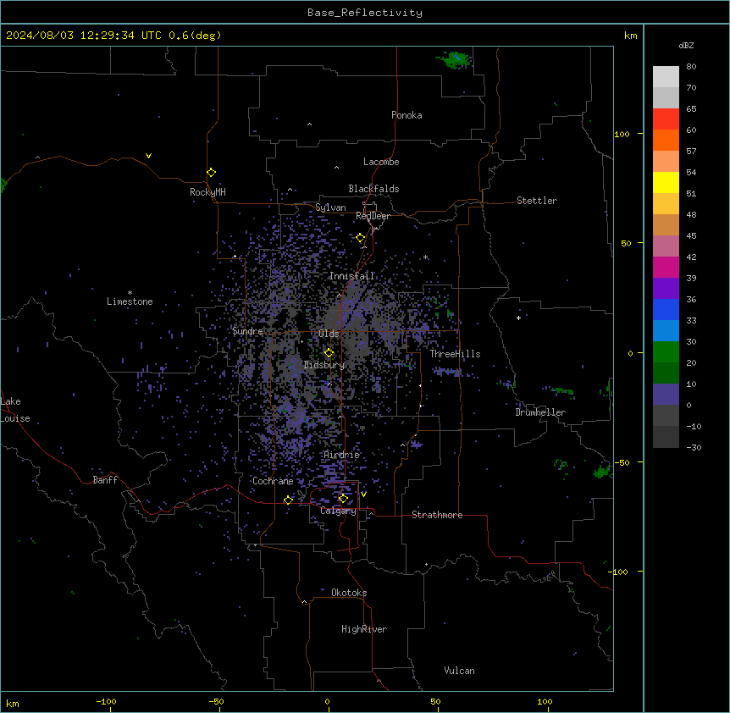Image resolution: width=730 pixels, height=713 pixels.
Task: Select the yellow V marker beside Calgary diamond
Action: pos(363,495)
